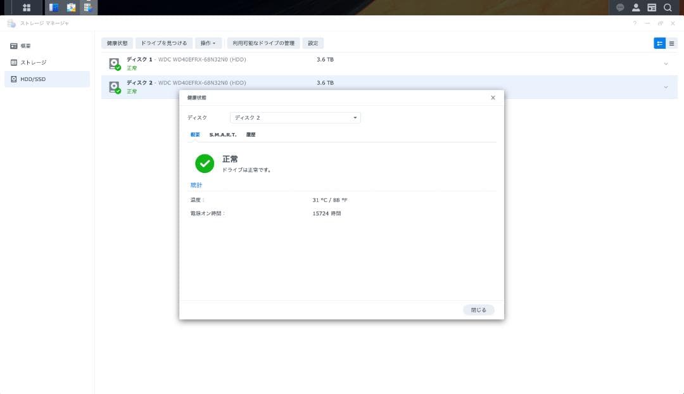Click the Storage Manager taskbar icon
Viewport: 684px width, 394px height.
tap(88, 8)
